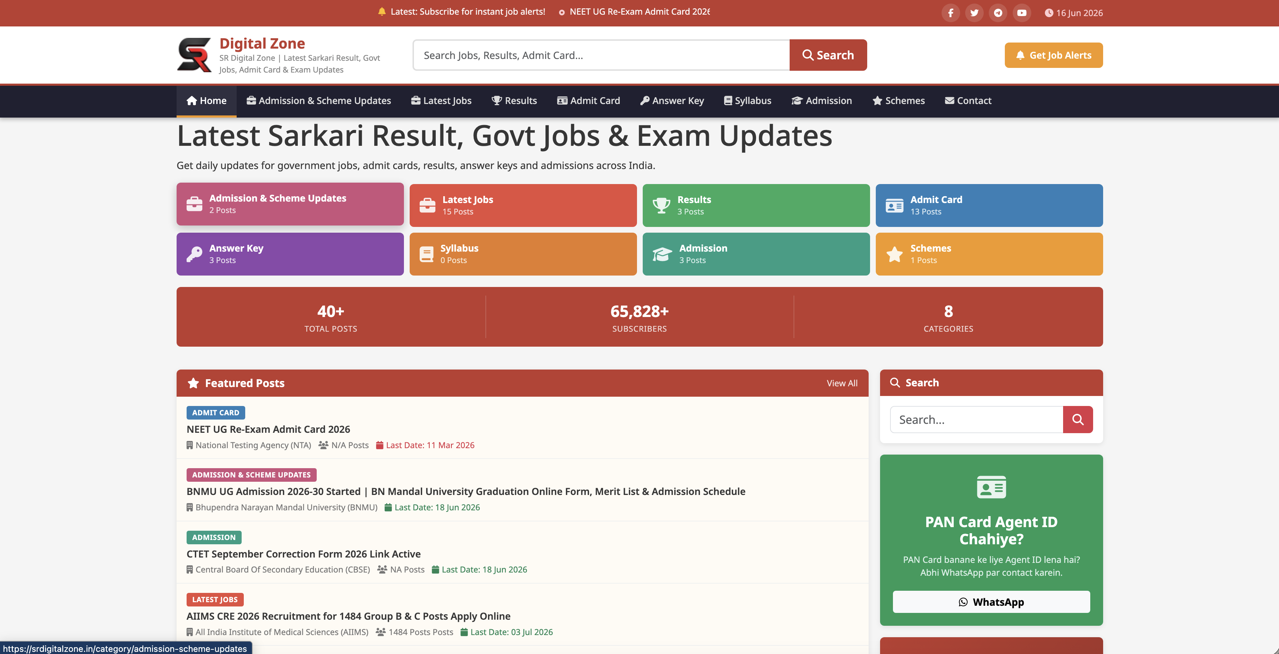
Task: Open Latest Jobs in the navigation bar
Action: pos(441,101)
